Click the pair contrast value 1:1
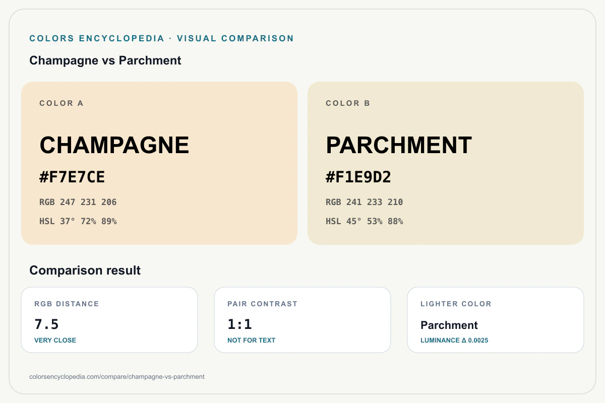 pyautogui.click(x=239, y=324)
